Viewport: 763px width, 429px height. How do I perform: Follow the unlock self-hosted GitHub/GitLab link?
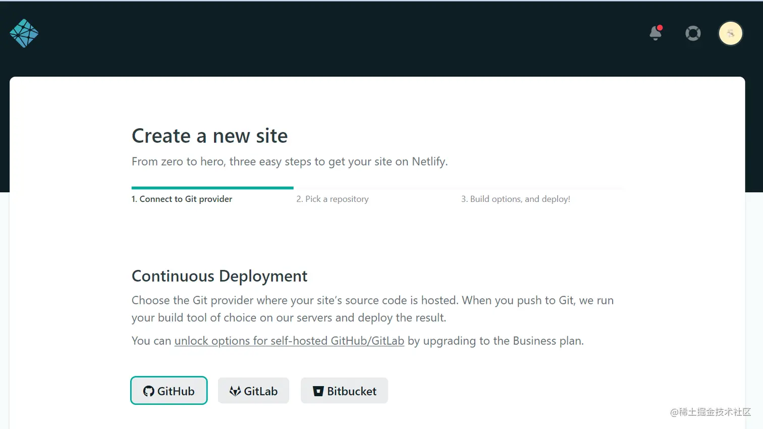click(289, 341)
